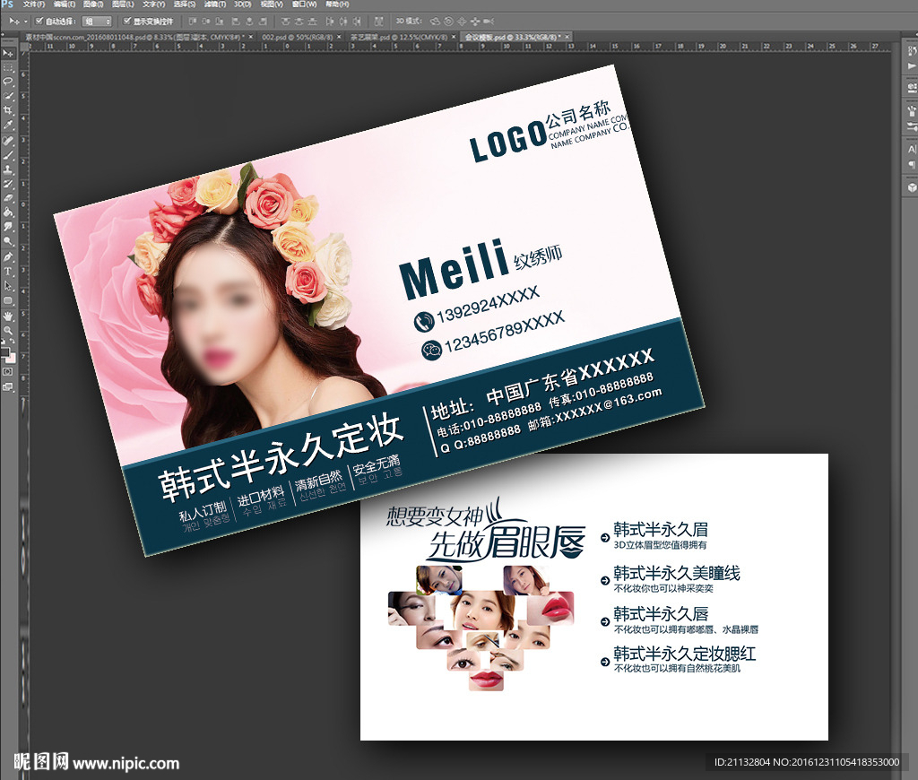
Task: Click the 3D roll mode icon
Action: pyautogui.click(x=448, y=22)
